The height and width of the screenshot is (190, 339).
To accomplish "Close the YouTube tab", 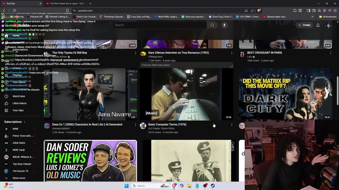I will coord(40,3).
